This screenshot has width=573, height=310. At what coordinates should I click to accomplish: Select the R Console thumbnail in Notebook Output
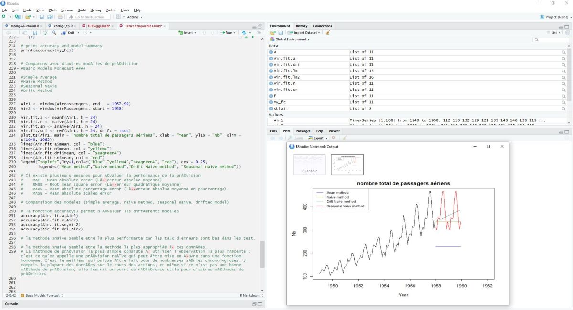(309, 165)
